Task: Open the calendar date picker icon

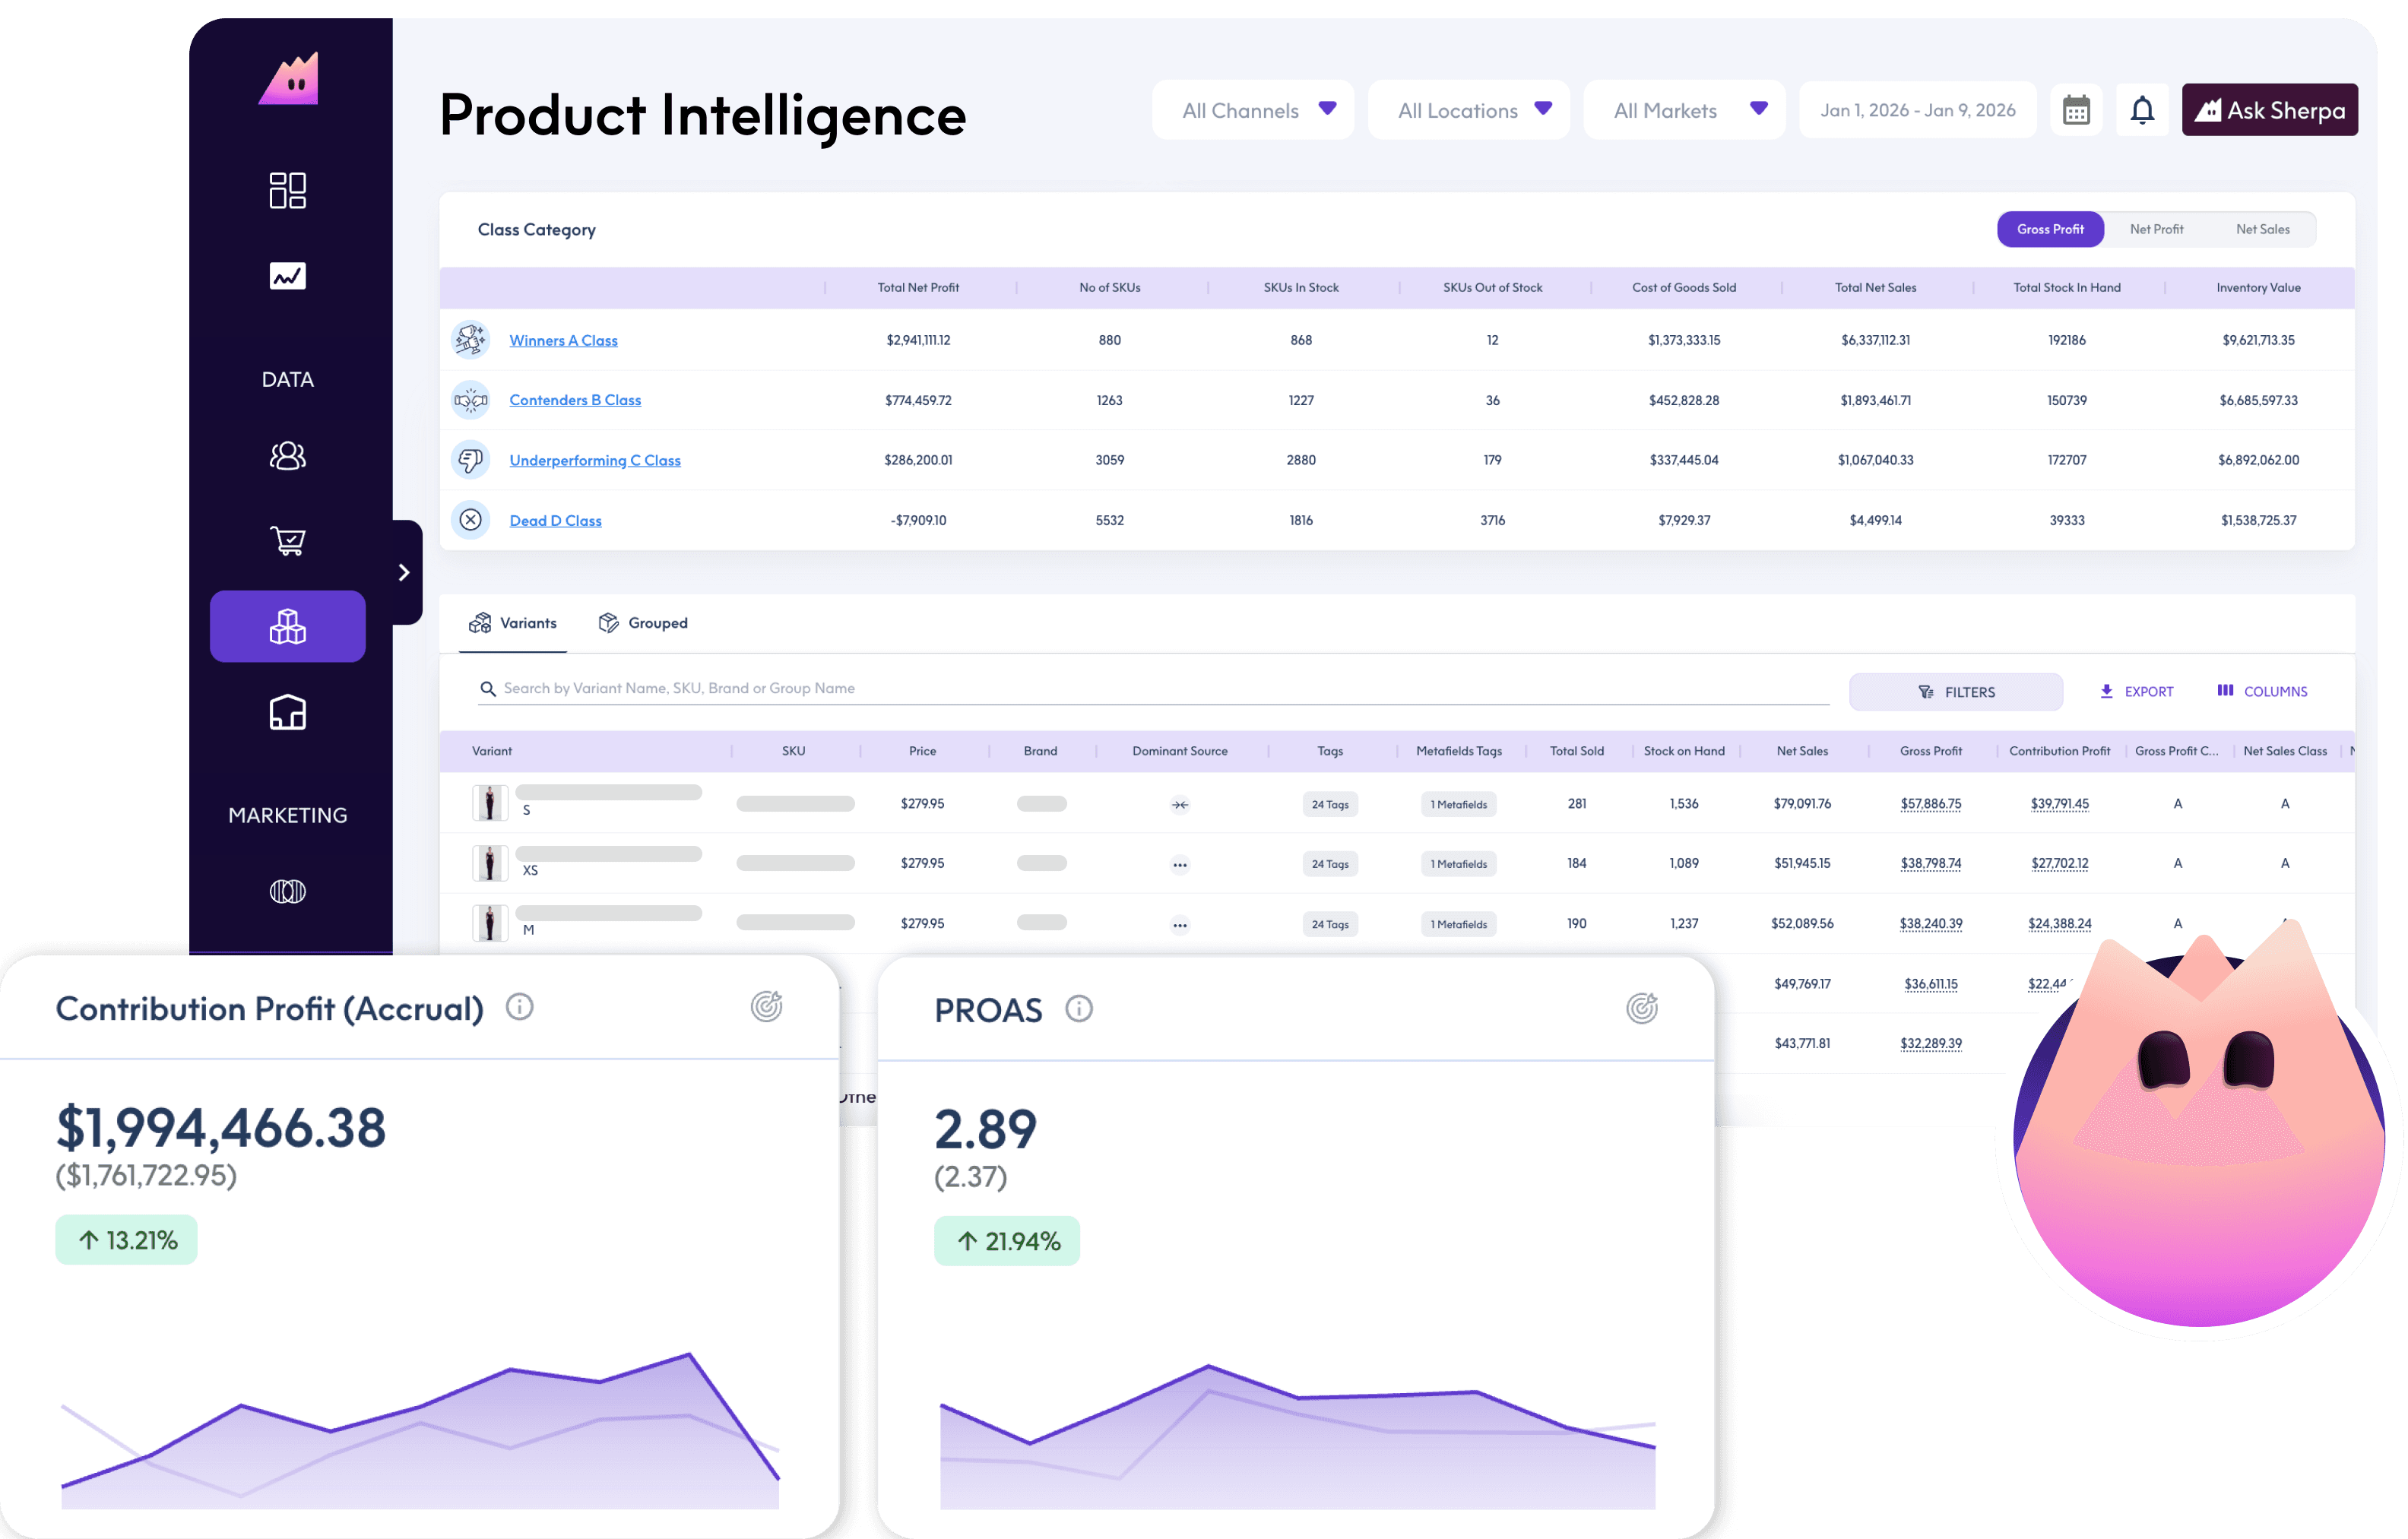Action: point(2076,110)
